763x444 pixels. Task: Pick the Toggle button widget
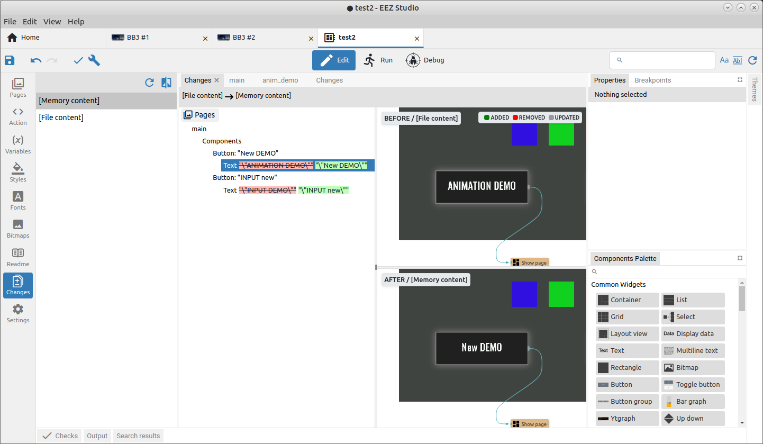[693, 385]
